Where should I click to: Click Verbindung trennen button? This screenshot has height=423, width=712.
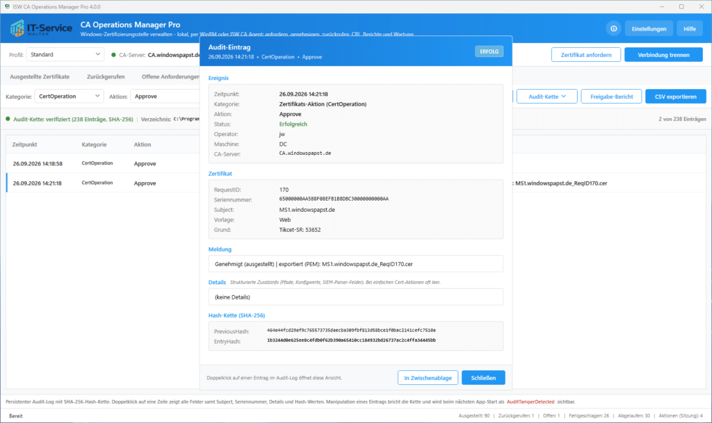663,55
